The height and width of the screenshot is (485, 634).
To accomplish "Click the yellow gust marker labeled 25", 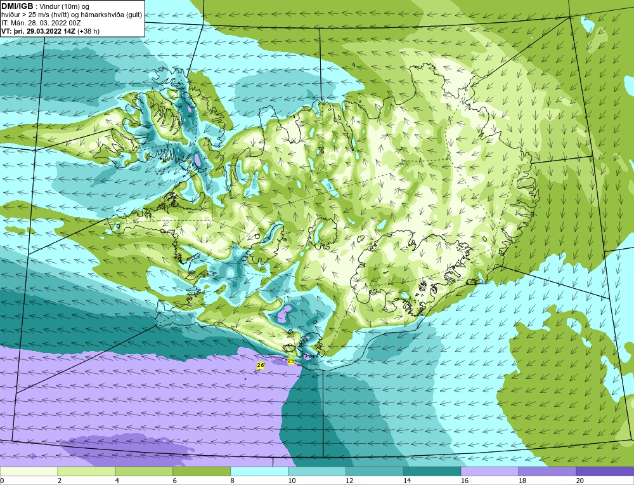I will click(x=291, y=361).
